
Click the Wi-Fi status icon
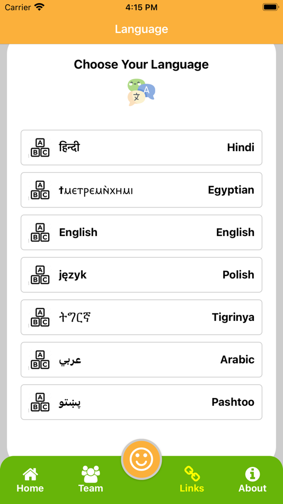40,7
